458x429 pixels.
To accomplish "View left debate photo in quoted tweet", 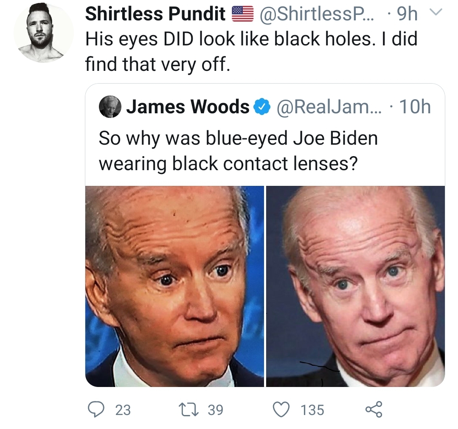I will (174, 286).
